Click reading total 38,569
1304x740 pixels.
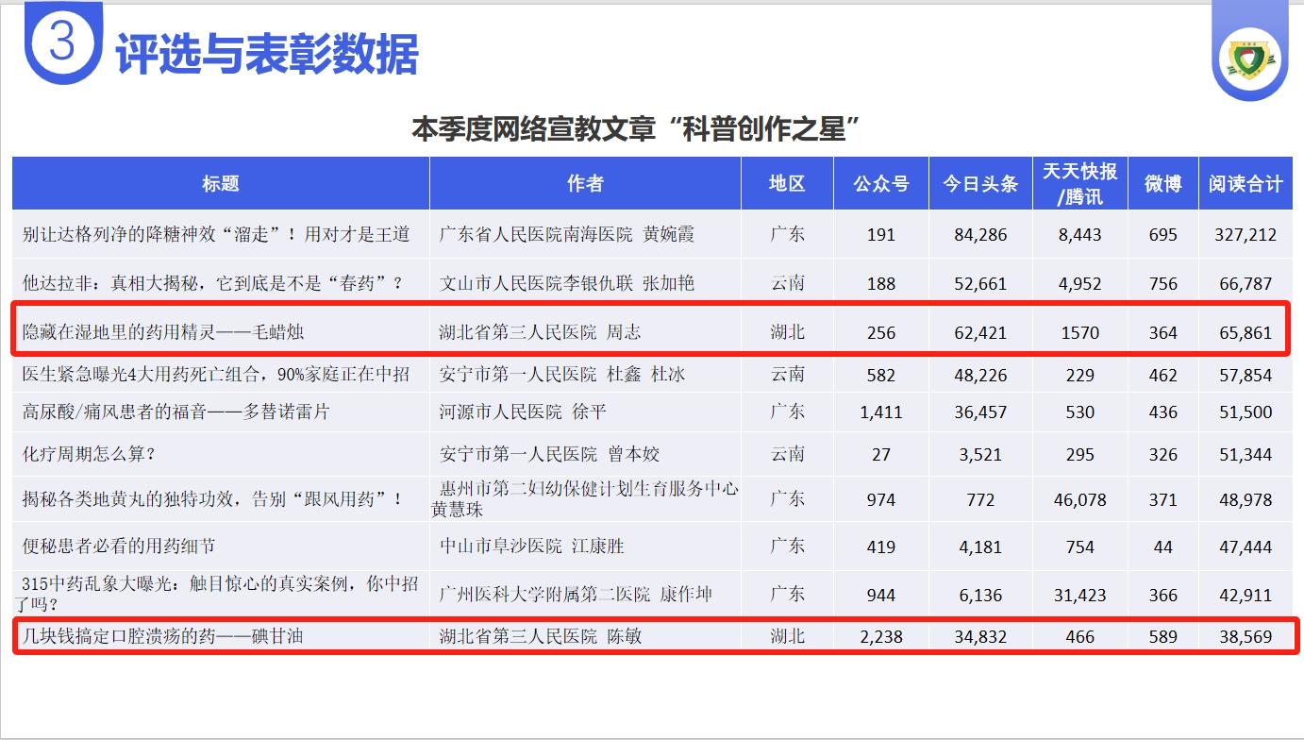(1245, 637)
